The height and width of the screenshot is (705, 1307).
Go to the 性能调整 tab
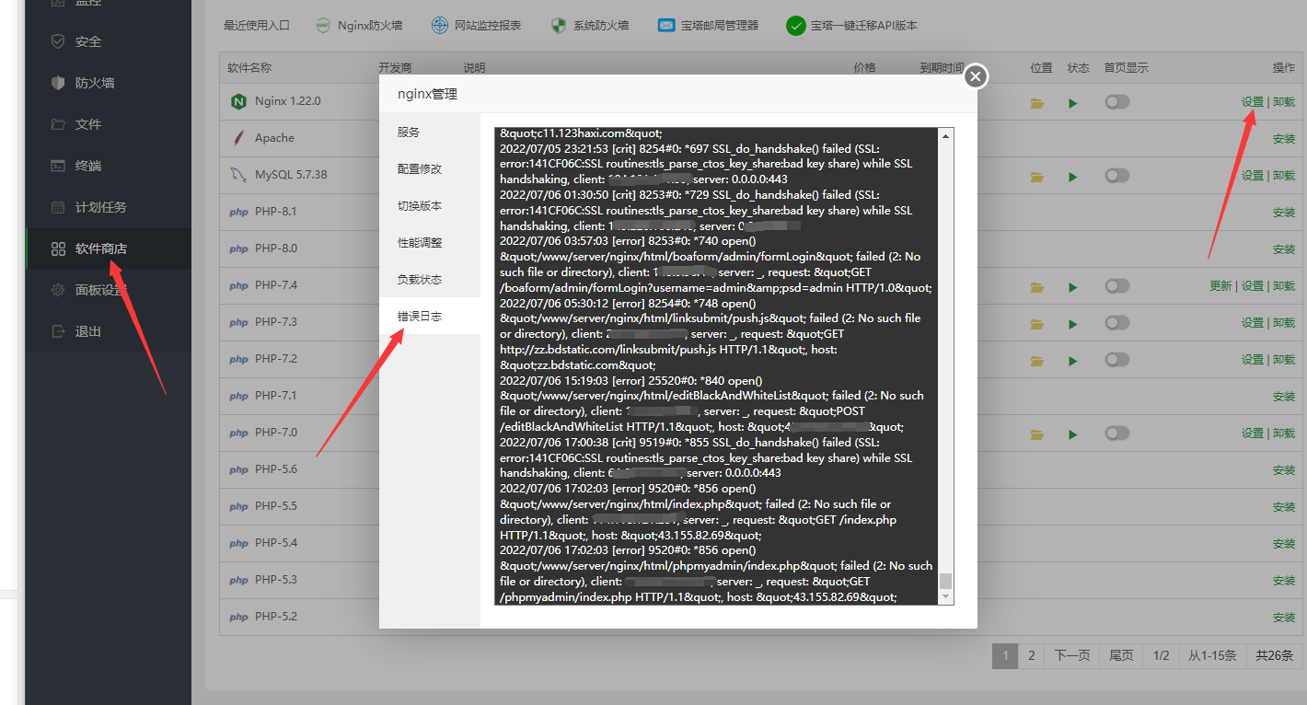tap(430, 242)
